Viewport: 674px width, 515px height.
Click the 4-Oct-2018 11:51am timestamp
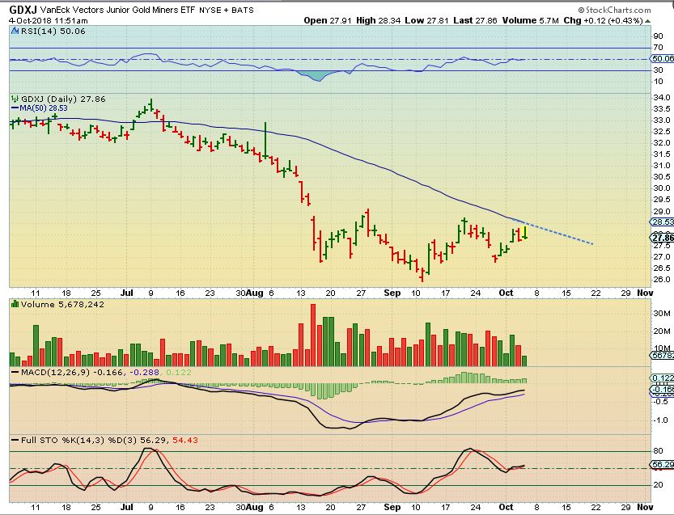pos(49,21)
